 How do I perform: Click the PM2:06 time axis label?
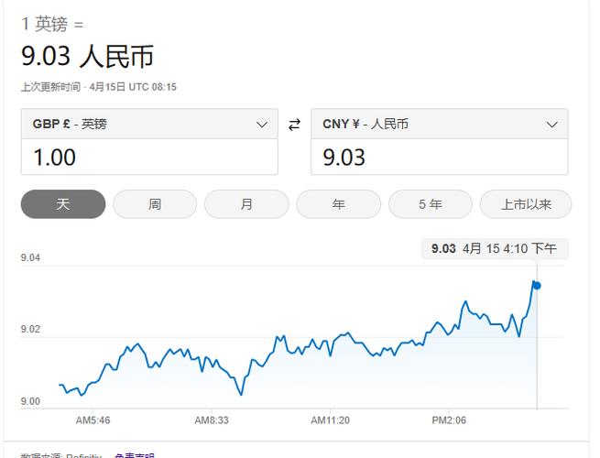(450, 420)
